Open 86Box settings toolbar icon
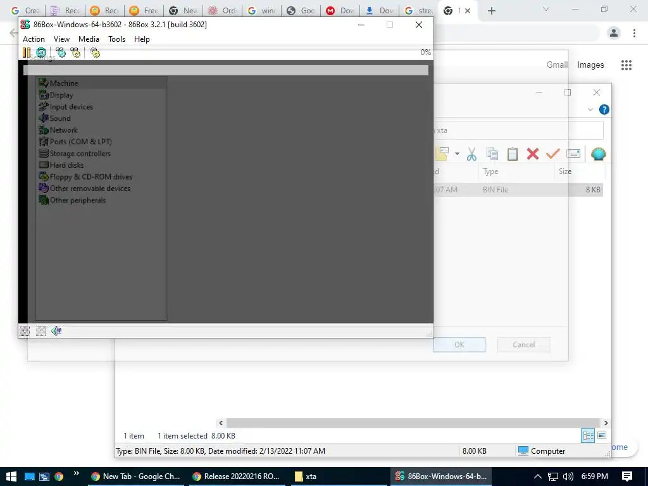 [95, 53]
